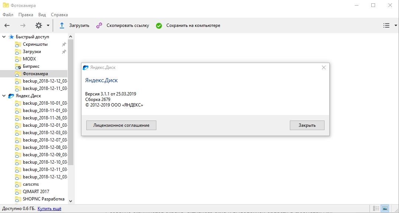Image resolution: width=399 pixels, height=213 pixels.
Task: Collapse the Быстрый доступ tree section
Action: [x=4, y=37]
